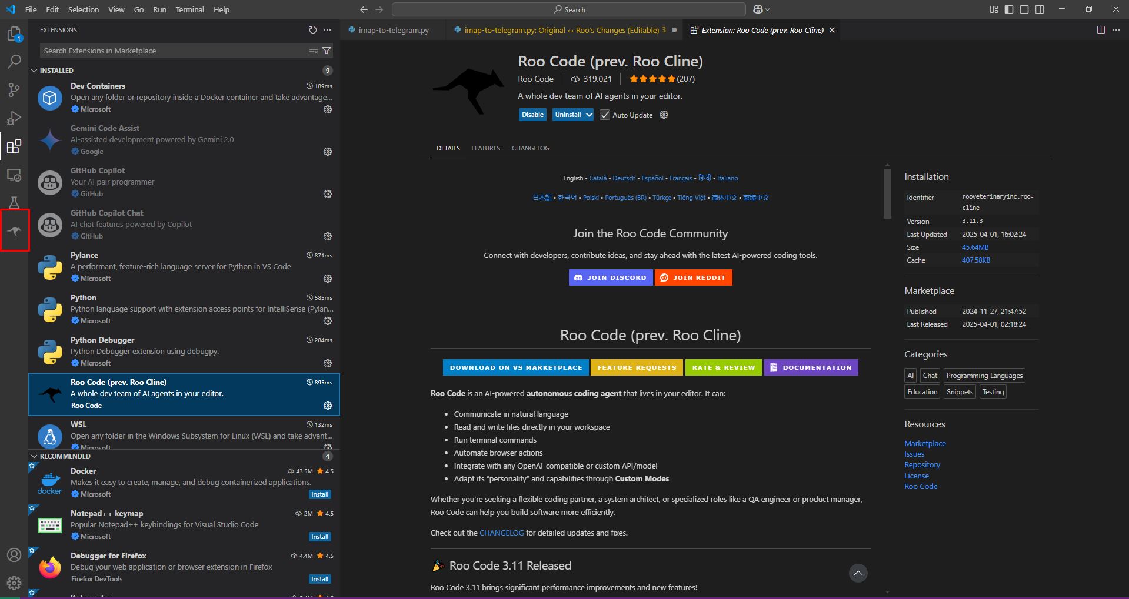The width and height of the screenshot is (1129, 599).
Task: Toggle the primary side bar layout button
Action: coord(1009,9)
